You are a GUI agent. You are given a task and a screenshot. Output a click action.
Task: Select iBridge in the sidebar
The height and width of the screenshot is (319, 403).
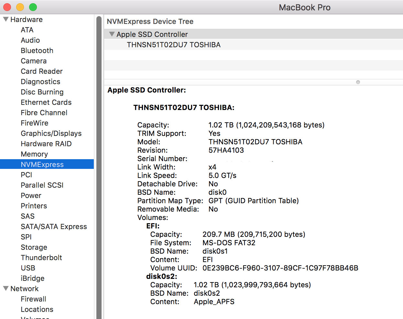(x=33, y=278)
